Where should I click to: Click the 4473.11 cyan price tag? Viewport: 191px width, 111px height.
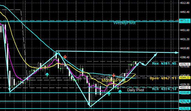[185, 20]
